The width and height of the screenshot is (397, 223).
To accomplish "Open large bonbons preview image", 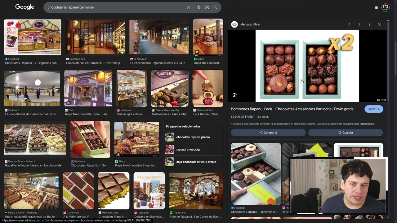I will pyautogui.click(x=307, y=66).
